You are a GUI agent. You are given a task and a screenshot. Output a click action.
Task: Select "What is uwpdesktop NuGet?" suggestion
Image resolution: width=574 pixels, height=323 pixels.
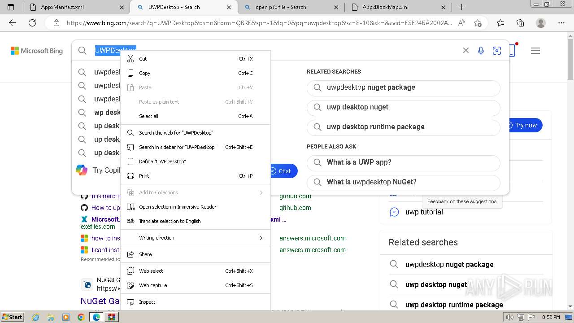[404, 182]
